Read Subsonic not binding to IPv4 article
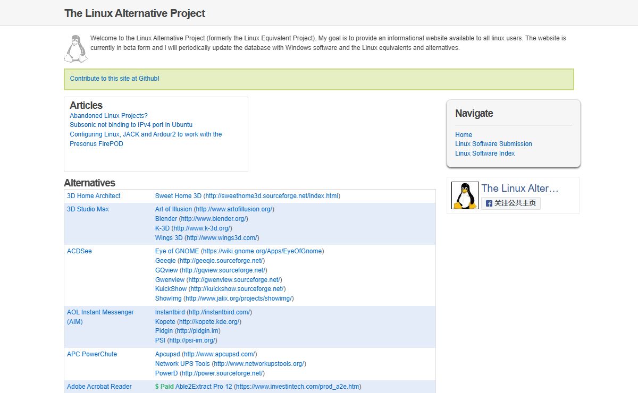Viewport: 638px width, 393px height. click(131, 125)
